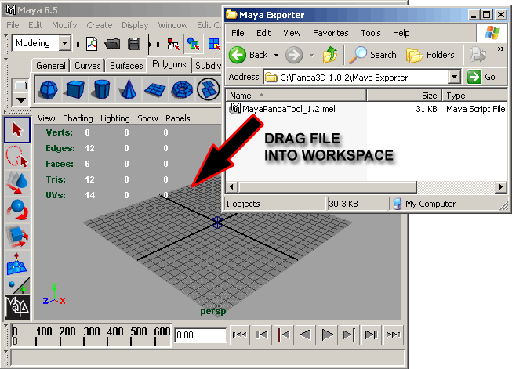
Task: Choose the Rotate tool in the toolbox
Action: [17, 210]
